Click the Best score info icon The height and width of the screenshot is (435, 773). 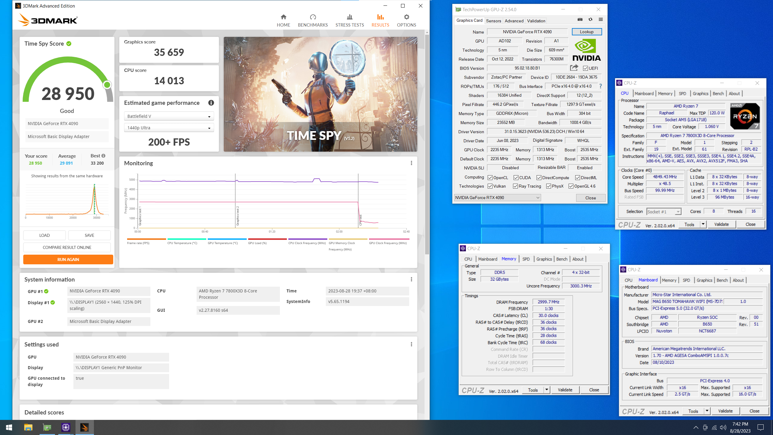(x=103, y=156)
